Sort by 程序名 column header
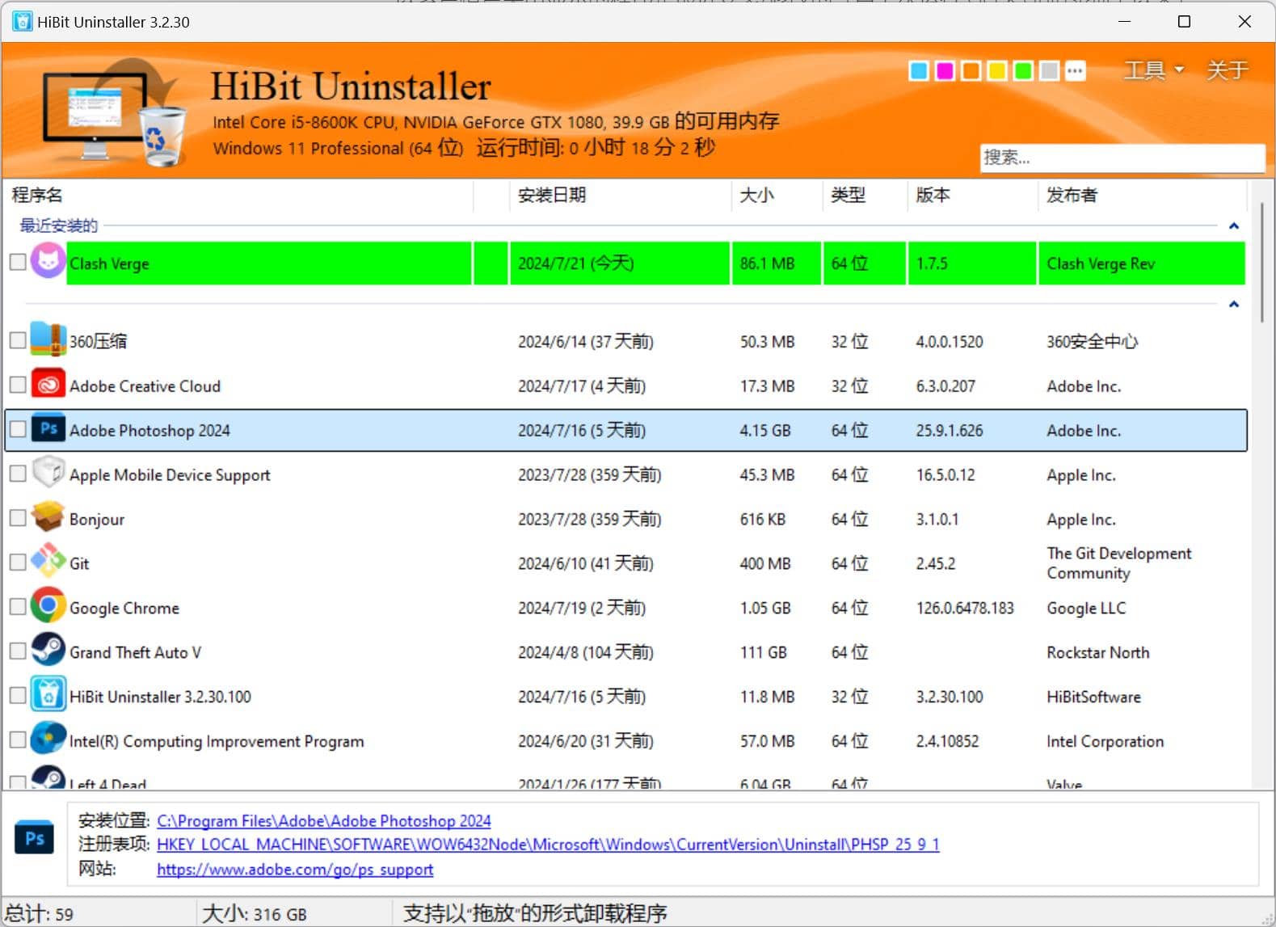The width and height of the screenshot is (1276, 927). (x=238, y=195)
